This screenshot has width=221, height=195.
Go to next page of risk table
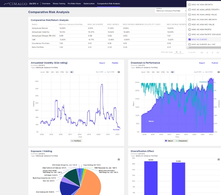click(213, 52)
